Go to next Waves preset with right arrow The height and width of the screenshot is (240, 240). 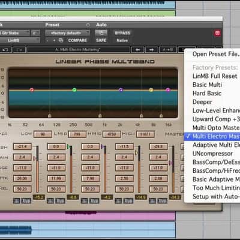coord(152,50)
